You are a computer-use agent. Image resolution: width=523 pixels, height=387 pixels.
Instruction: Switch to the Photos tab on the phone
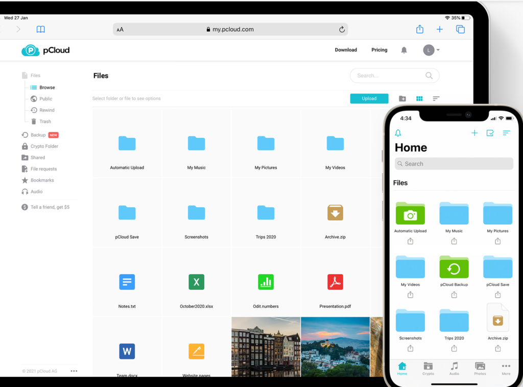coord(480,369)
